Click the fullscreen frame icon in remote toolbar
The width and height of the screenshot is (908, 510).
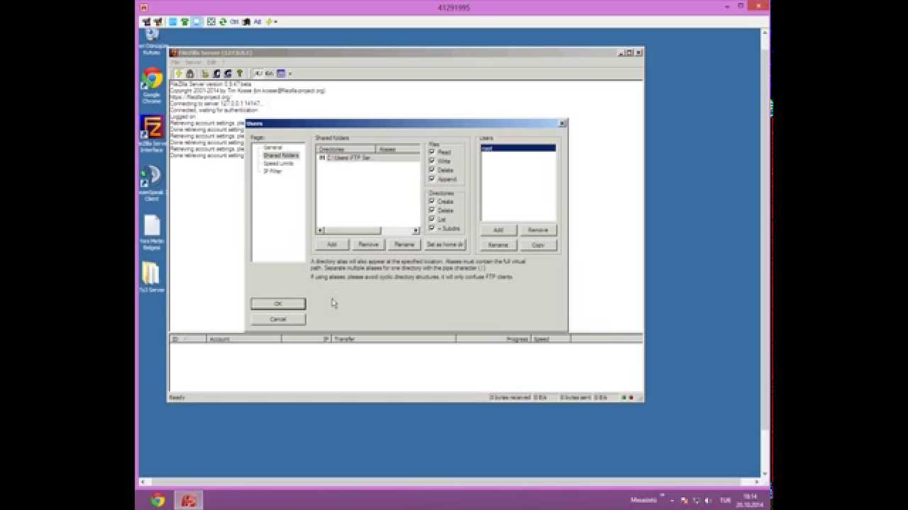point(211,22)
